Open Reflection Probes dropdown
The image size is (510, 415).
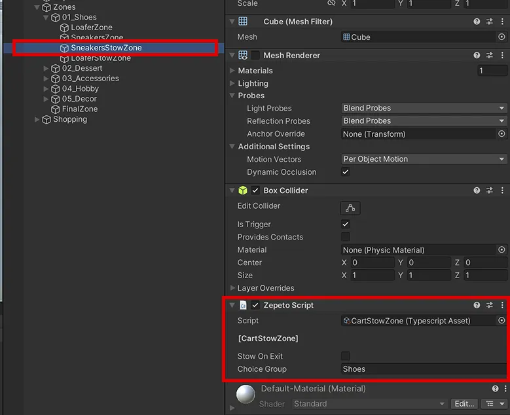click(x=424, y=120)
